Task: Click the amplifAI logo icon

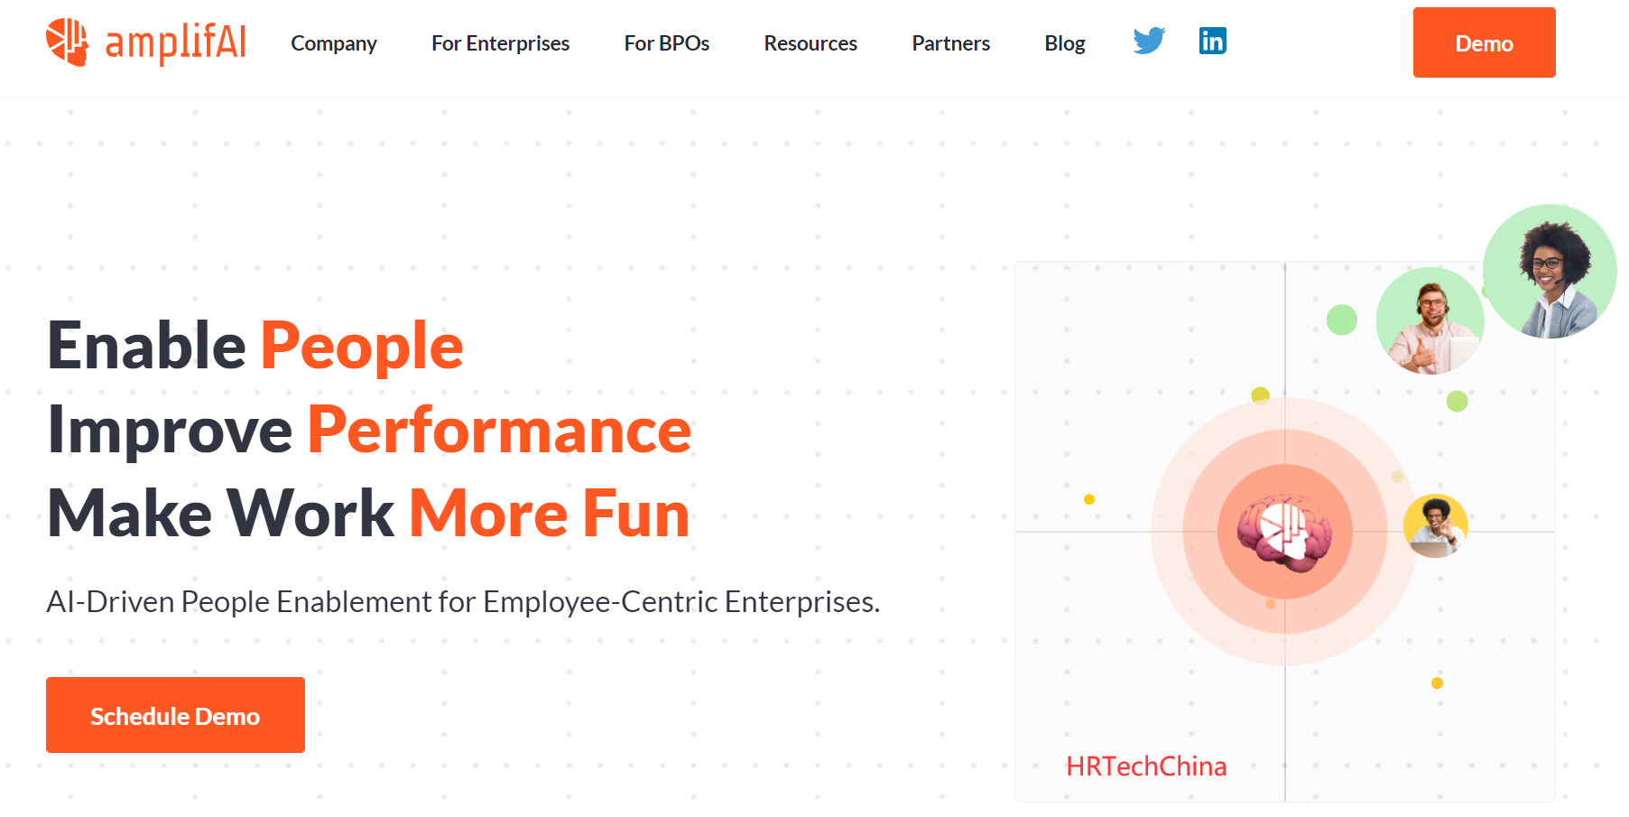Action: click(x=67, y=42)
